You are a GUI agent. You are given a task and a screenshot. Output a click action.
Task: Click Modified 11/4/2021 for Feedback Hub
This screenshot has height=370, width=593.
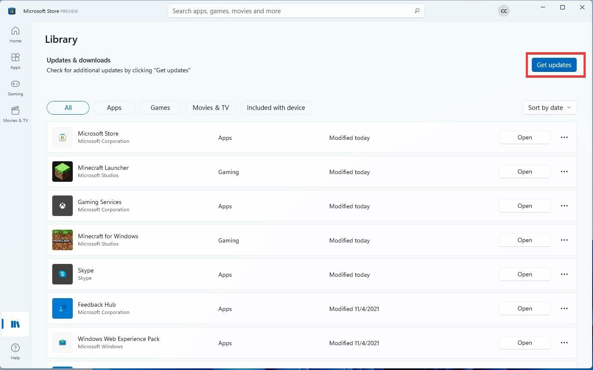point(354,309)
